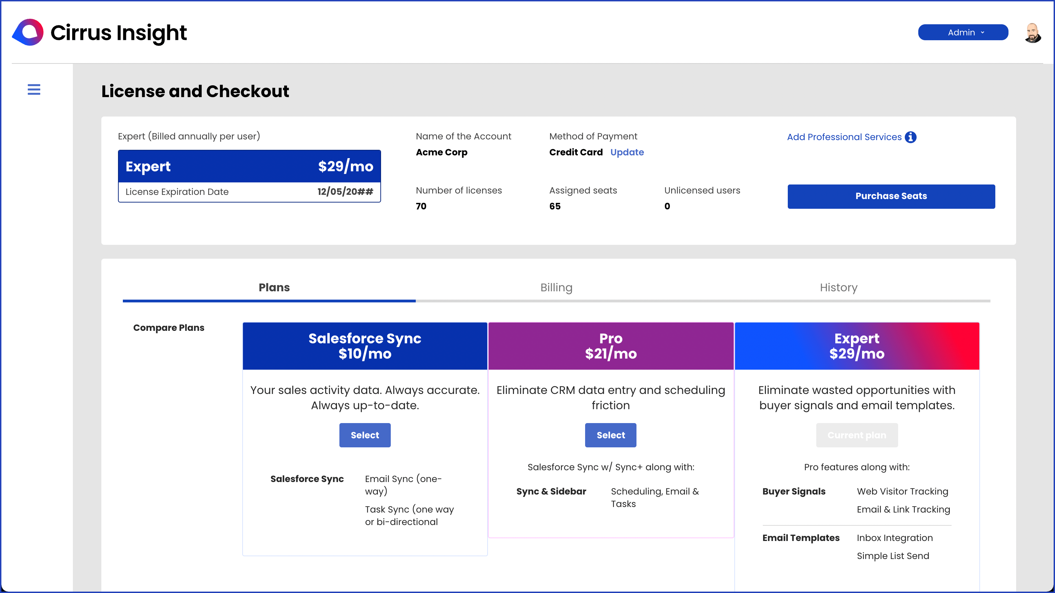Switch to the Plans tab

tap(274, 287)
